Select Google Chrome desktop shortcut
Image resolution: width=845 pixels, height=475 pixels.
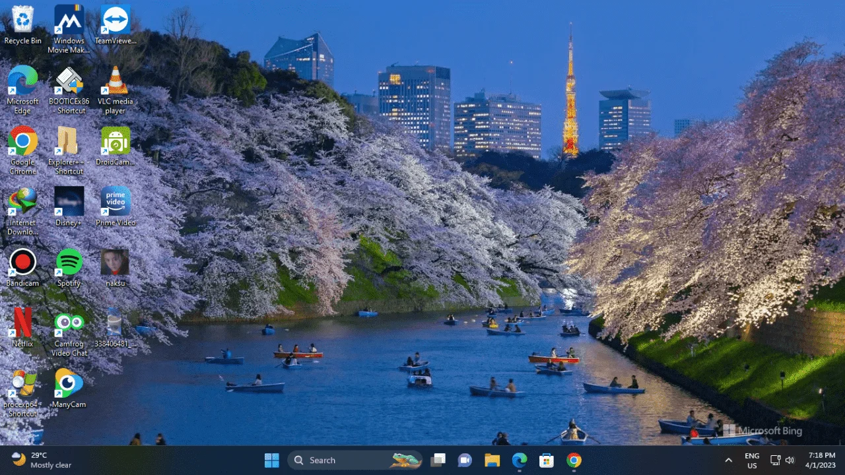pyautogui.click(x=22, y=150)
